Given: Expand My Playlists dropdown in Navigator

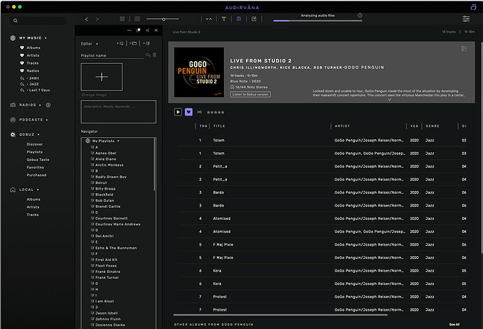Looking at the screenshot, I should coord(118,141).
